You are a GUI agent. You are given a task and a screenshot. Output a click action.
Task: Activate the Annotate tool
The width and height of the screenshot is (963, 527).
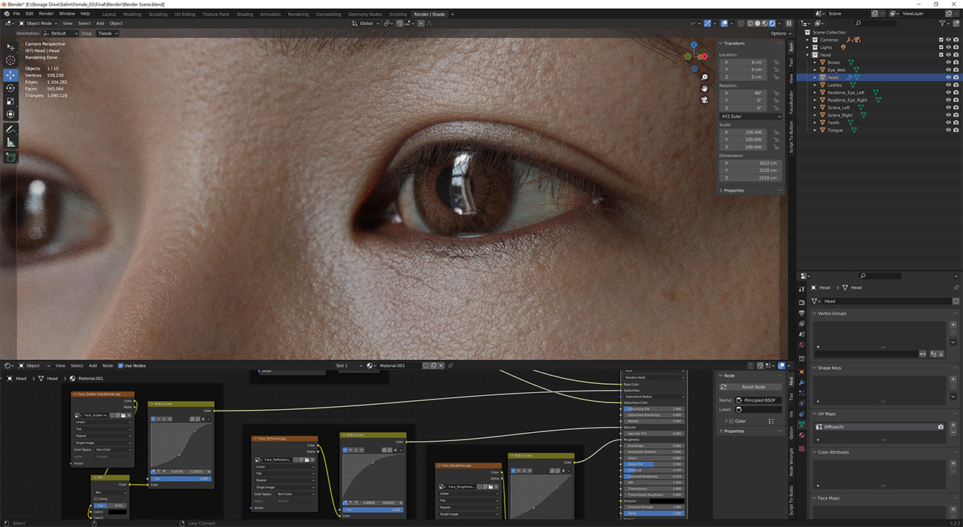10,127
